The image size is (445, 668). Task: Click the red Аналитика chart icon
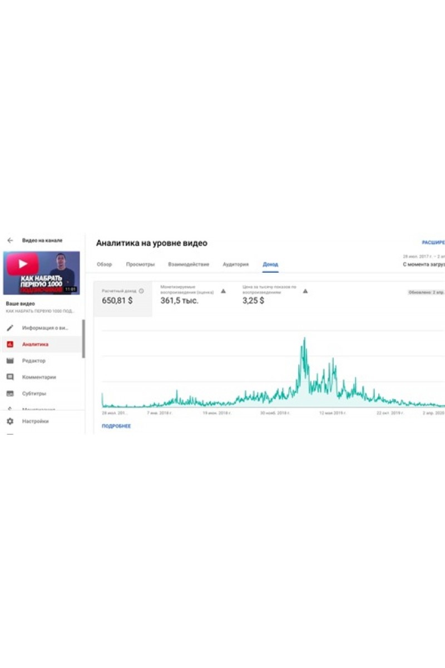coord(10,345)
